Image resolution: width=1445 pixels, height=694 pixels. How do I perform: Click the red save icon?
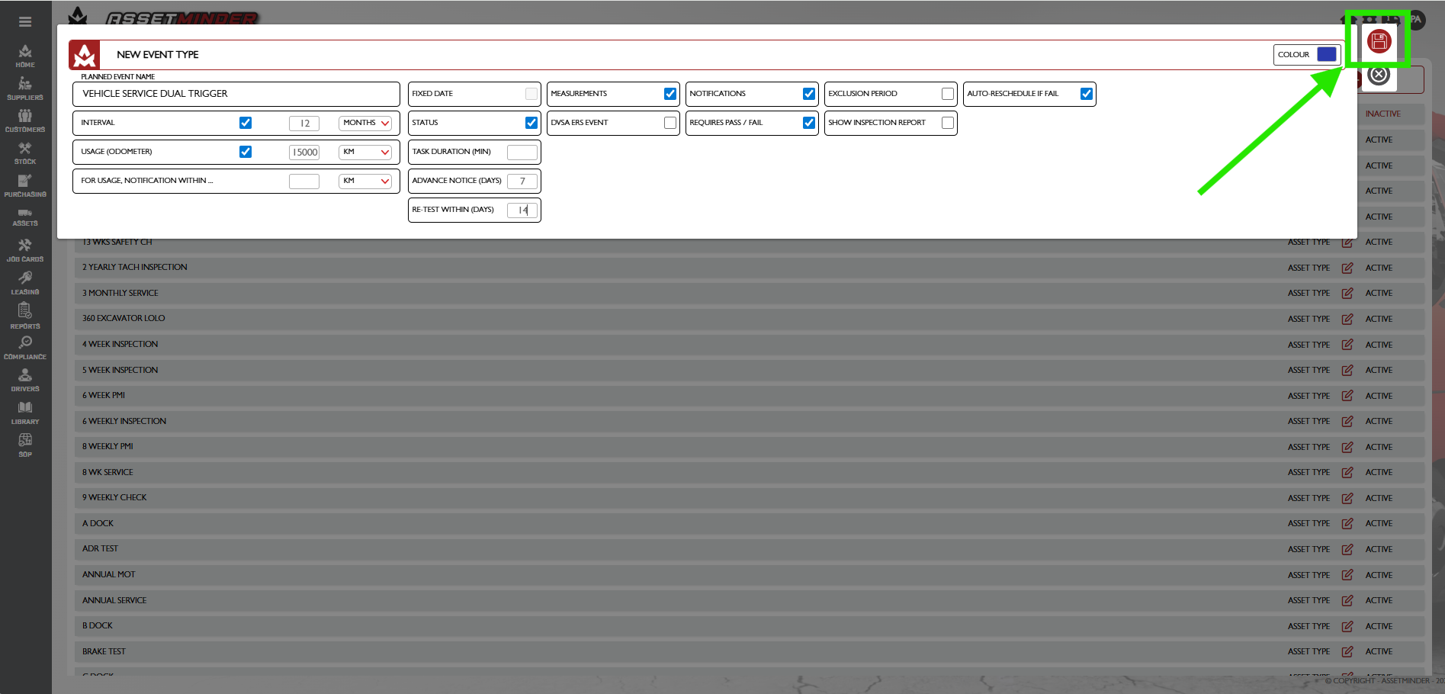[1379, 41]
